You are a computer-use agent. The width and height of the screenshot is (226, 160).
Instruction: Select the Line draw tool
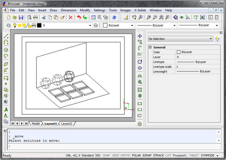[x=6, y=36]
